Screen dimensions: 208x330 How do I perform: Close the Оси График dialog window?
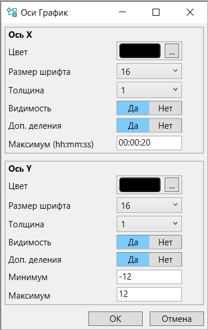coord(190,12)
